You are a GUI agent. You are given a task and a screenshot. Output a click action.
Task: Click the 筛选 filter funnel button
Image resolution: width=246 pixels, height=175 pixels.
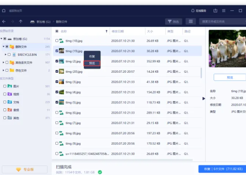point(173,22)
